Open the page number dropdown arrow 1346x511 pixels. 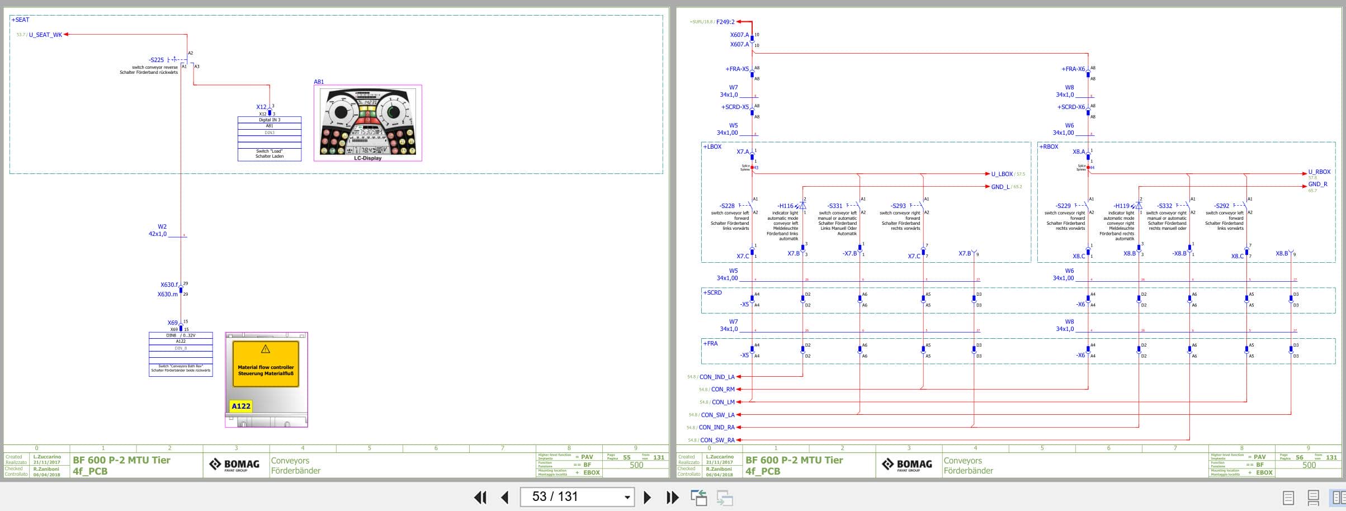coord(627,497)
